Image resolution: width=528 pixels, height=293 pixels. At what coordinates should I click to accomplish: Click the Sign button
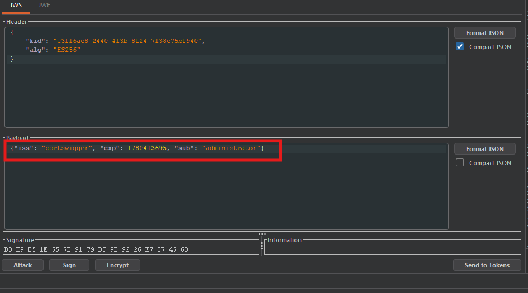coord(69,265)
